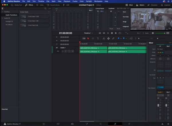This screenshot has height=126, width=172.
Task: Select the edit selection I-beam tool
Action: point(98,38)
